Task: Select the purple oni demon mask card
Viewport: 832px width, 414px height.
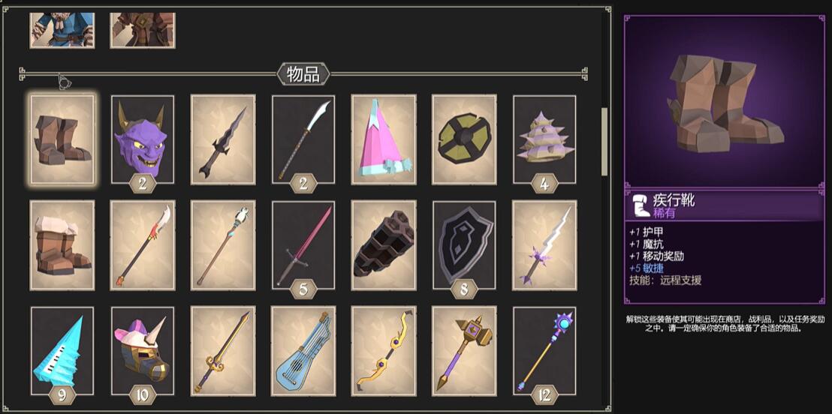Action: (143, 139)
